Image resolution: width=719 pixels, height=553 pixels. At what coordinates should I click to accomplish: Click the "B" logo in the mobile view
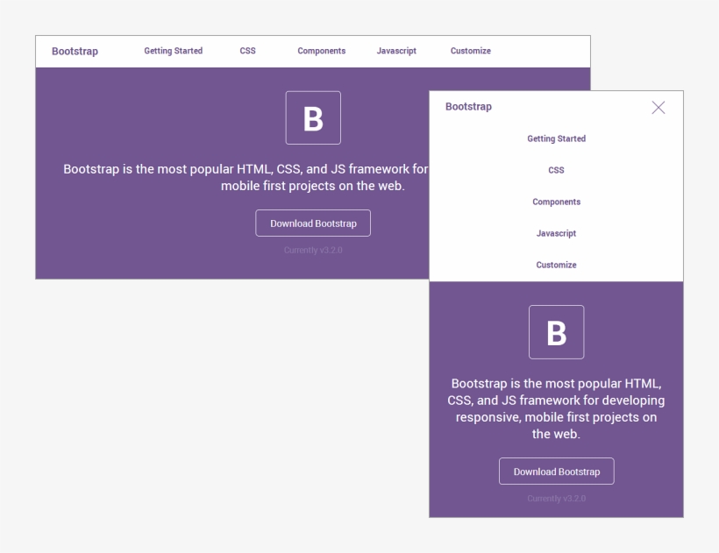(x=557, y=331)
